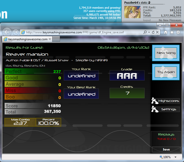
Task: Refresh the page with the reload icon
Action: [153, 32]
